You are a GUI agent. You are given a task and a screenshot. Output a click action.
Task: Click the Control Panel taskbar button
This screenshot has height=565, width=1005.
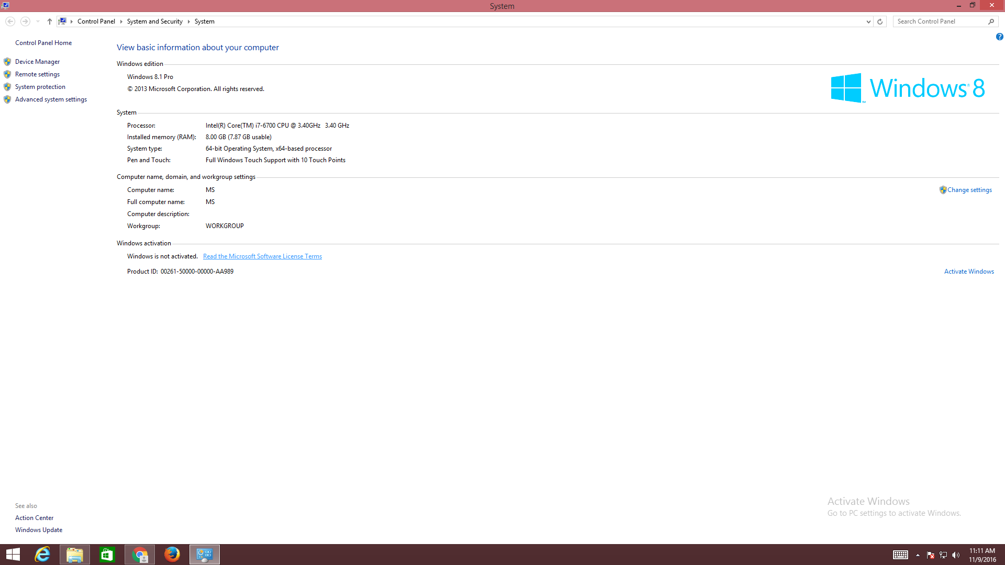(205, 555)
